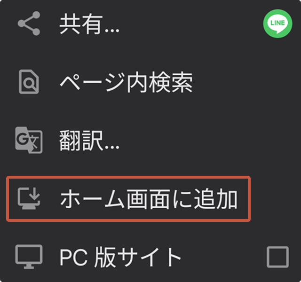
Task: Toggle the PC 版サイト checkbox
Action: [277, 257]
